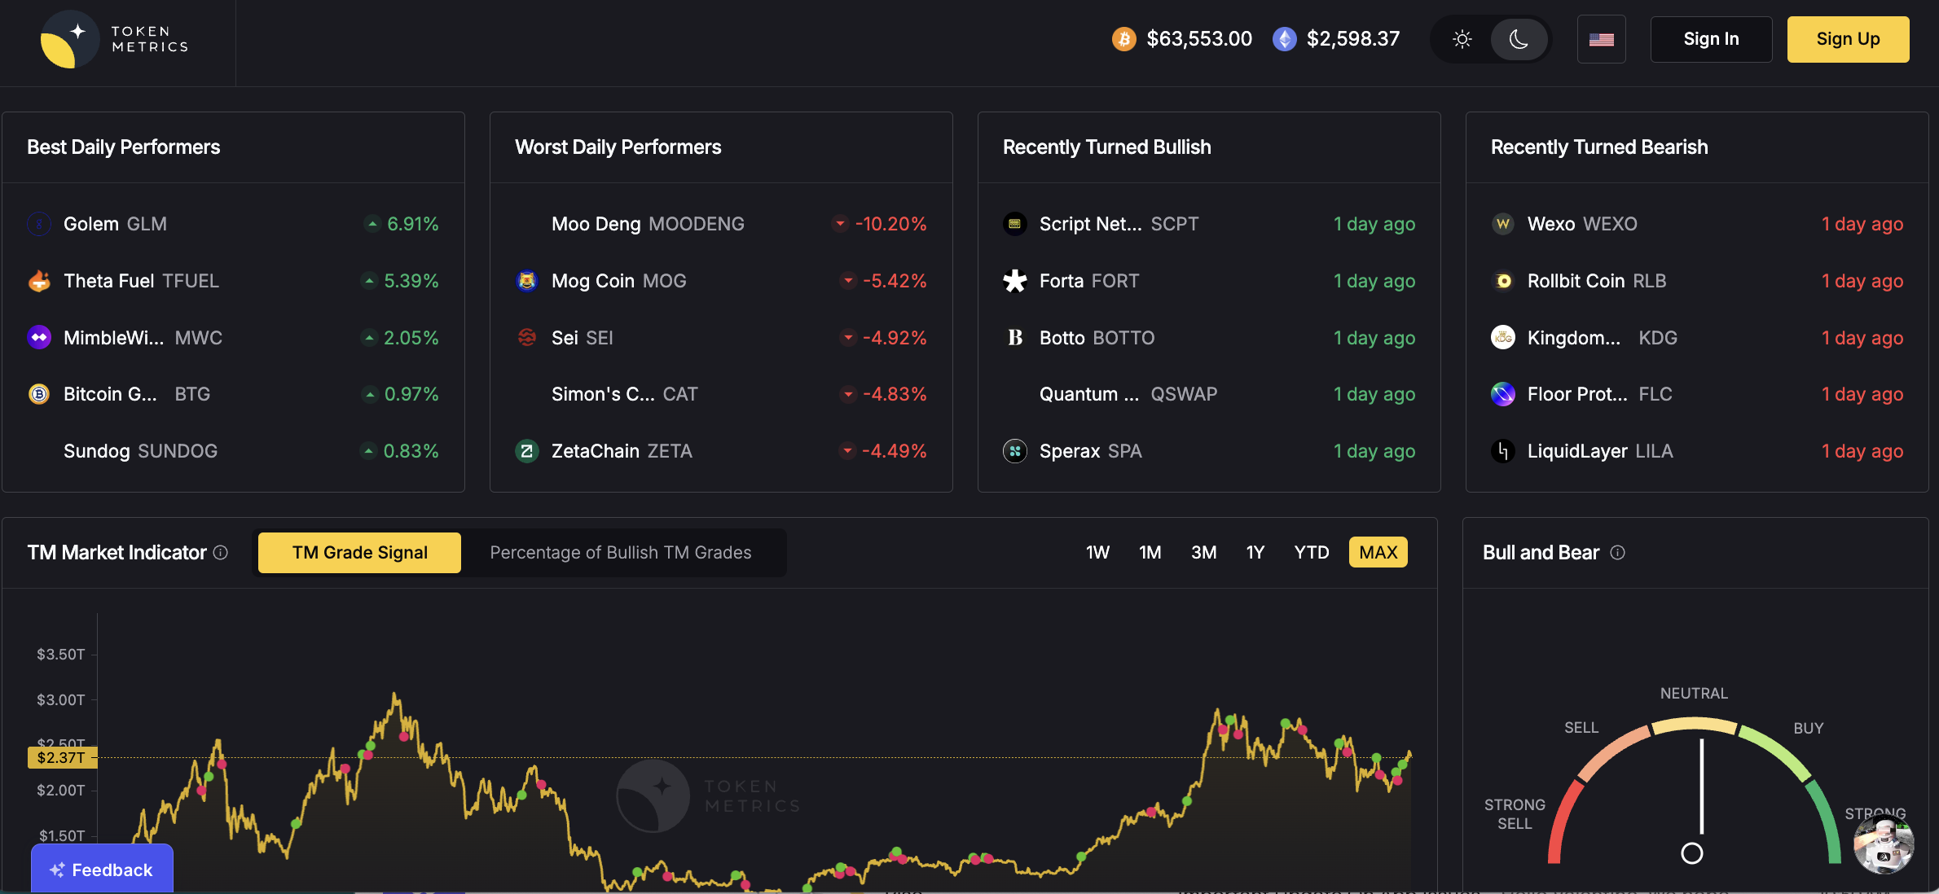Select the TM Grade Signal tab
Image resolution: width=1939 pixels, height=894 pixels.
point(359,553)
